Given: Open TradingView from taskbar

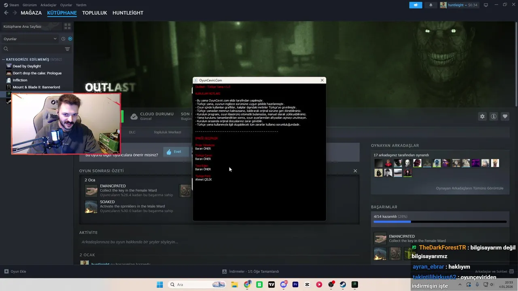Looking at the screenshot, I should (271, 285).
